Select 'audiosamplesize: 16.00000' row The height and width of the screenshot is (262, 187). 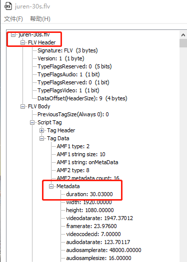(99, 258)
